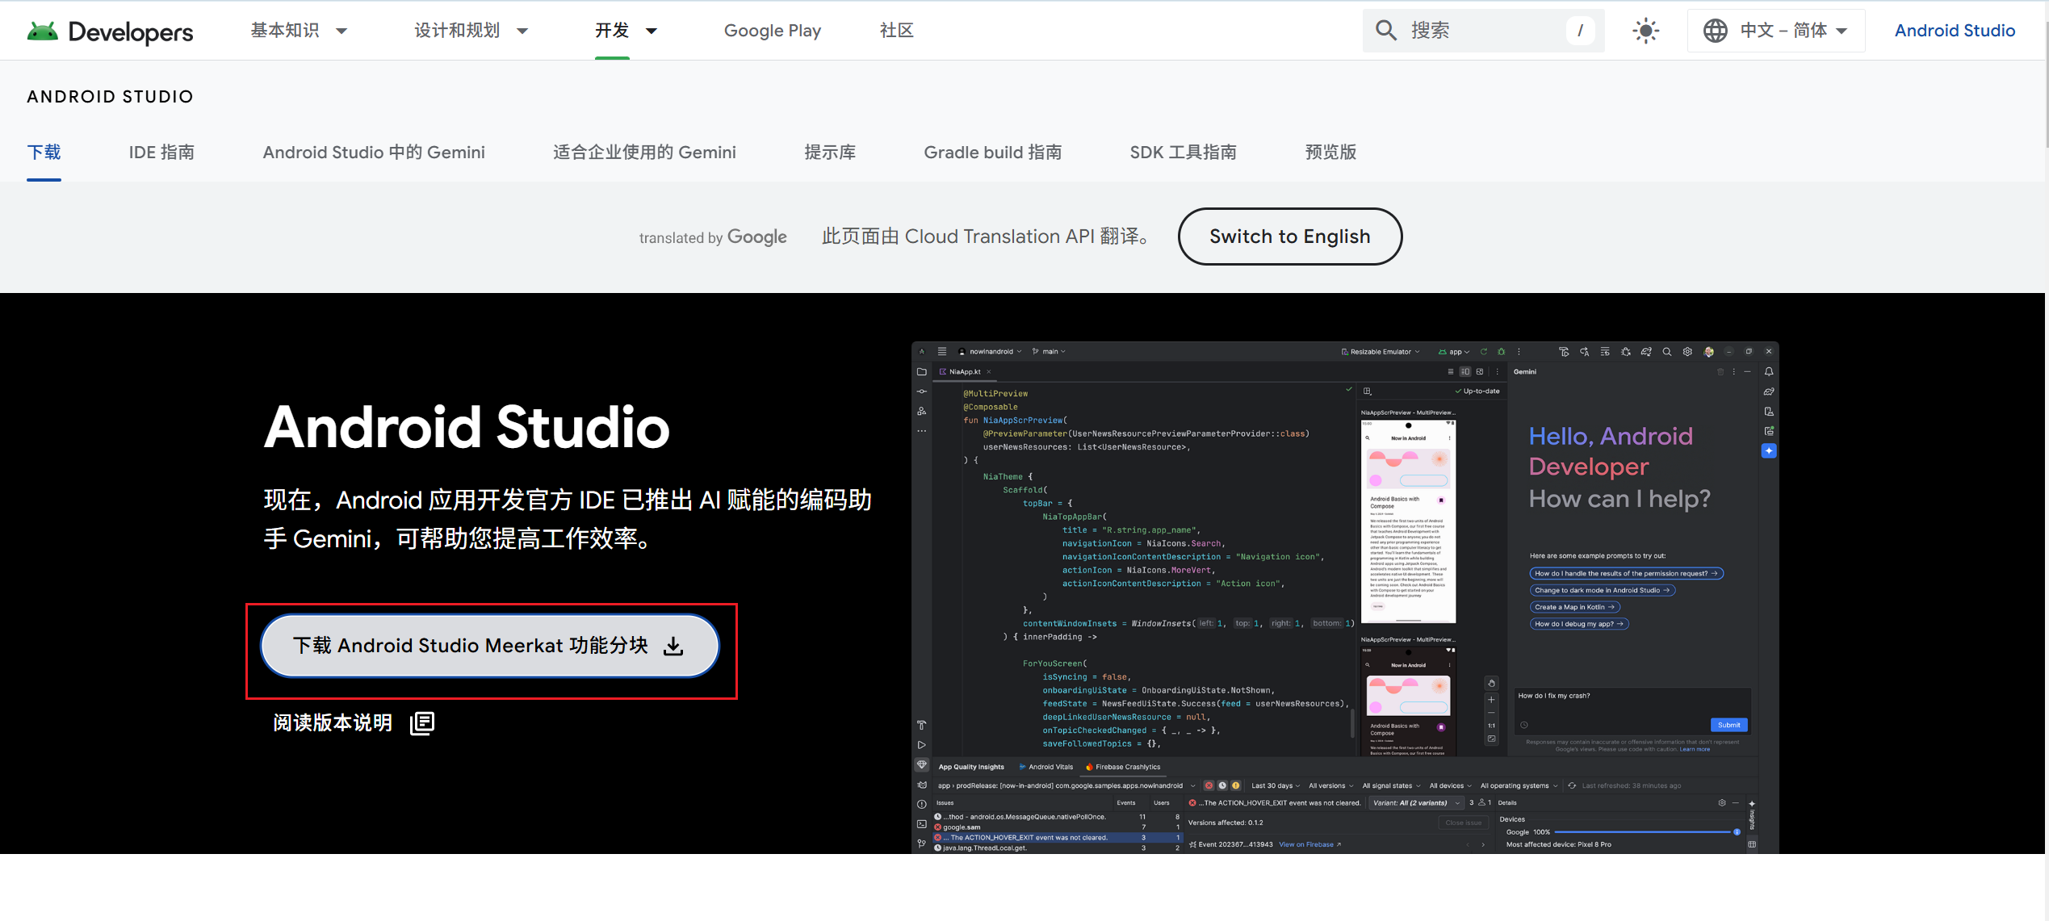This screenshot has height=921, width=2049.
Task: Click the download arrow icon in Meerkat button
Action: click(673, 646)
